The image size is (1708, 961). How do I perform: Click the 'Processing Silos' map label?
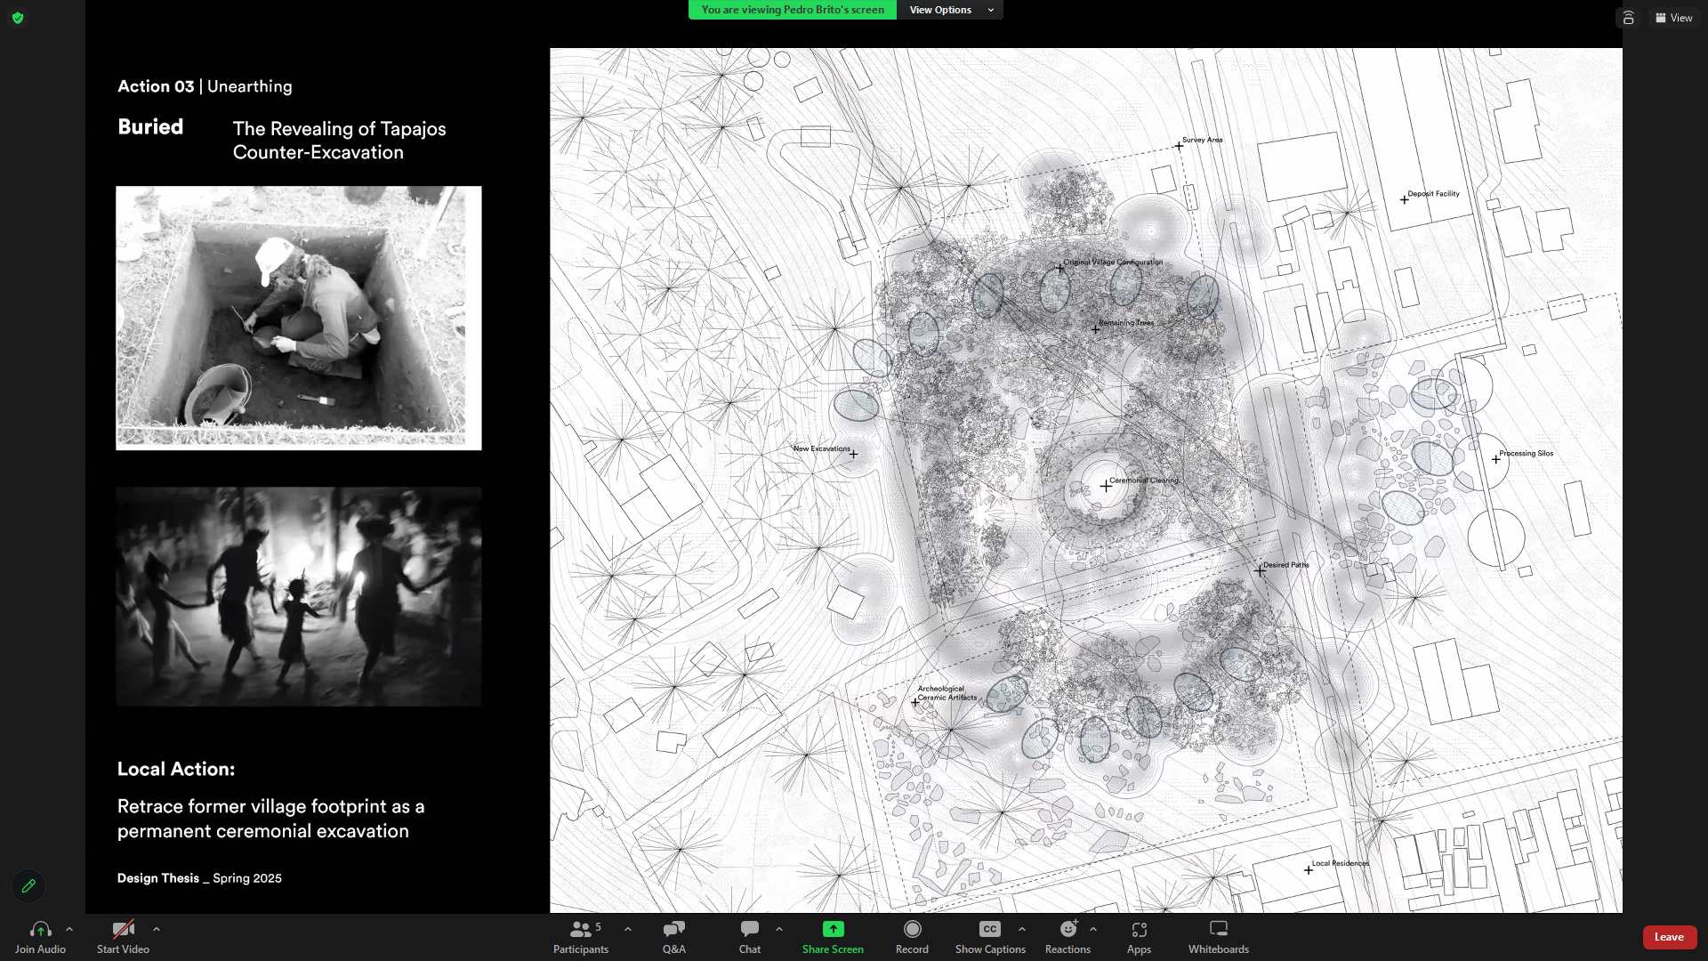point(1527,454)
